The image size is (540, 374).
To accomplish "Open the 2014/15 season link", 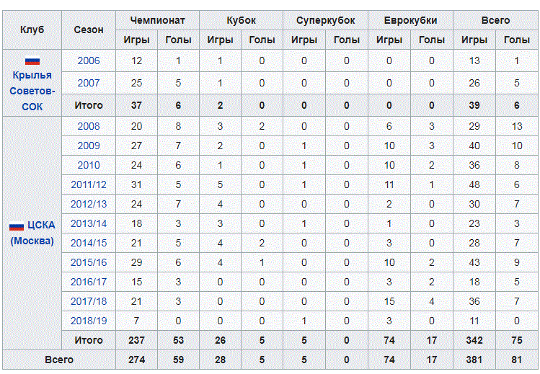I will point(89,243).
